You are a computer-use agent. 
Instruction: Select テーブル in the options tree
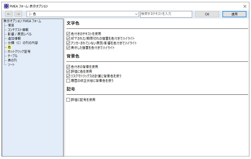[13, 56]
